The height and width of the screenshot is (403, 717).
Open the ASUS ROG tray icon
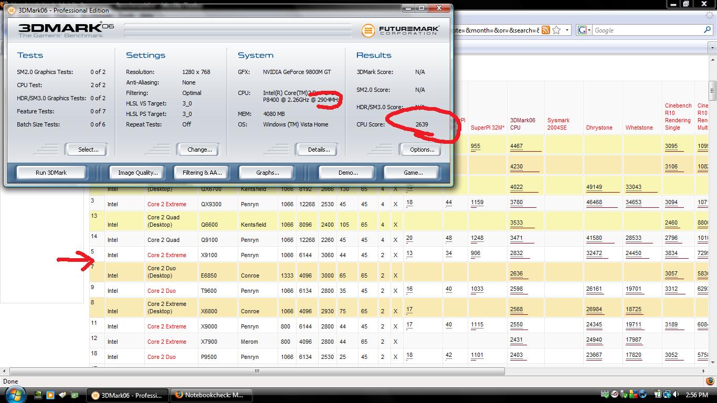point(614,394)
